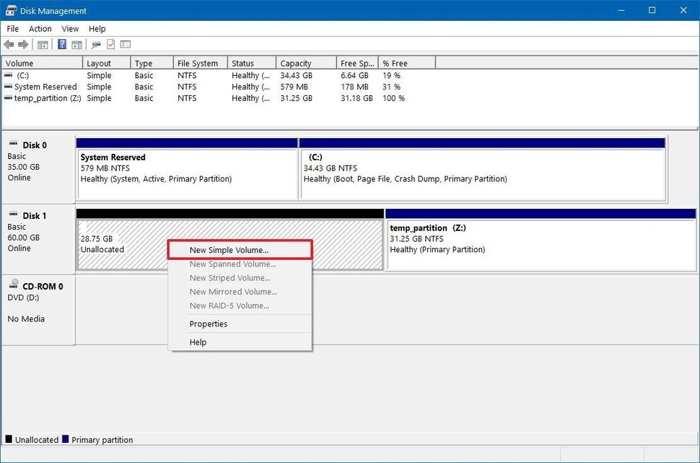The height and width of the screenshot is (463, 700).
Task: Open the Action menu
Action: coord(40,29)
